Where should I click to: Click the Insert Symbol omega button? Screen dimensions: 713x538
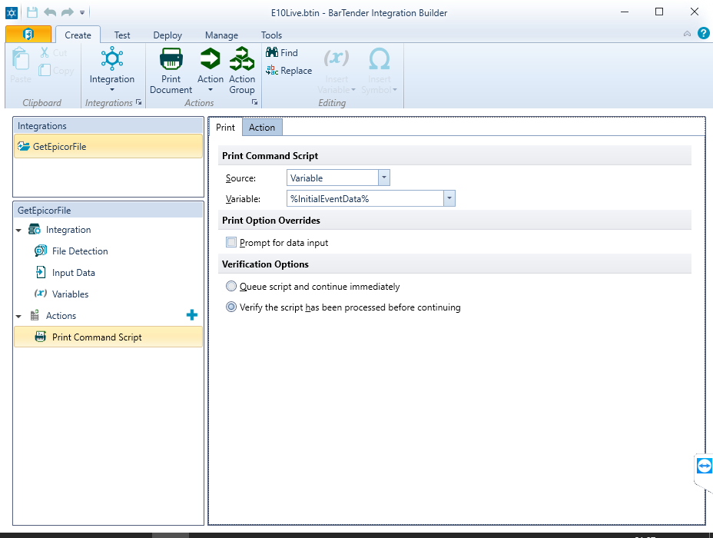coord(380,71)
